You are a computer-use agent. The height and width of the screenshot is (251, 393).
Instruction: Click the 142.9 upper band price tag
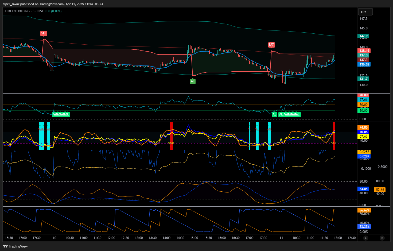click(363, 36)
